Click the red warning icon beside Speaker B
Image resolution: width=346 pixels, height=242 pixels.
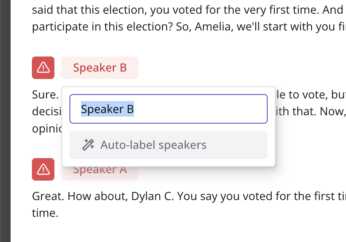tap(43, 68)
